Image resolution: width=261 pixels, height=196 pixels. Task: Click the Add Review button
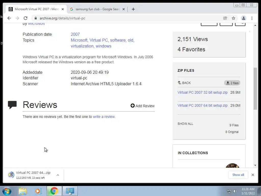point(142,106)
